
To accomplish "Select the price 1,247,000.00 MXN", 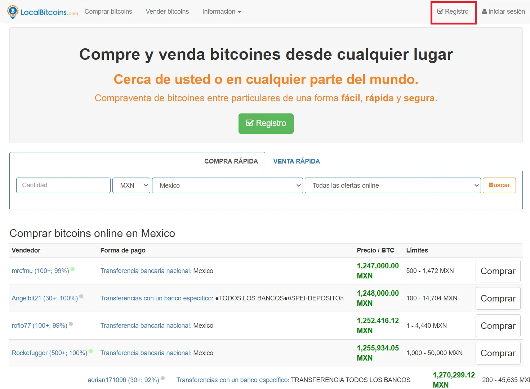I will click(378, 271).
